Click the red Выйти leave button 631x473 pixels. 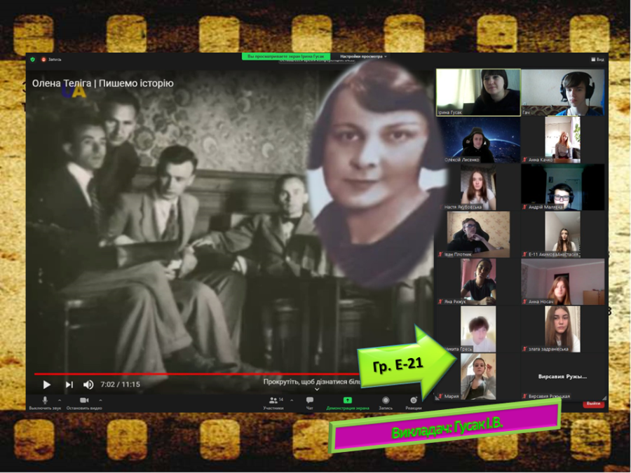[593, 404]
